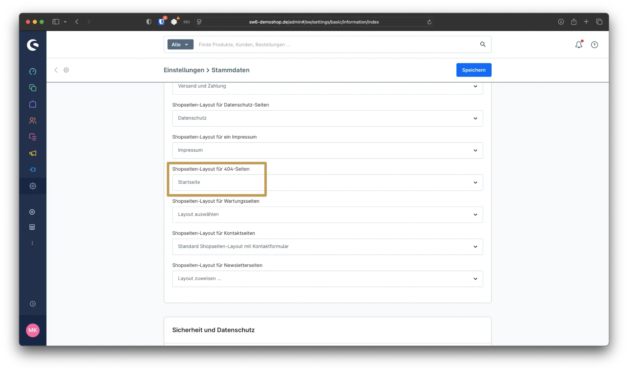This screenshot has height=371, width=628.
Task: Open the Wartungsseiten layout dropdown
Action: click(327, 214)
